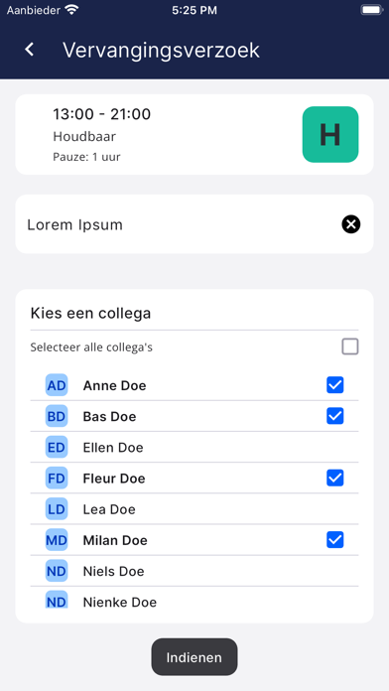
Task: Tap the BD avatar for Bas Doe
Action: (x=57, y=416)
